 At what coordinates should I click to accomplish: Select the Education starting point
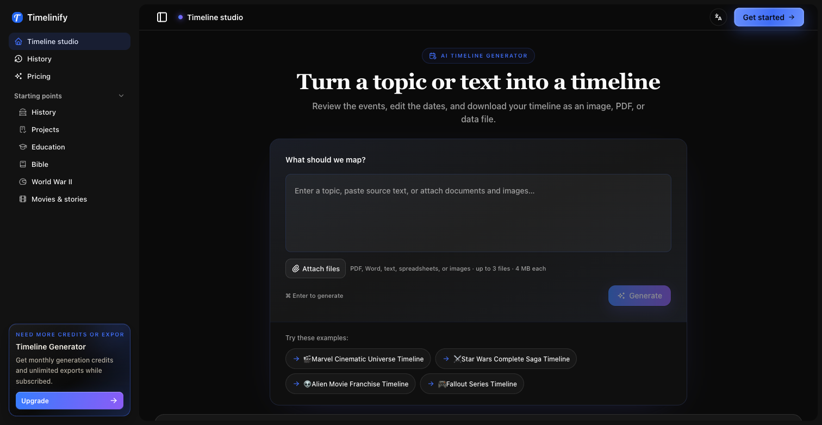point(72,147)
